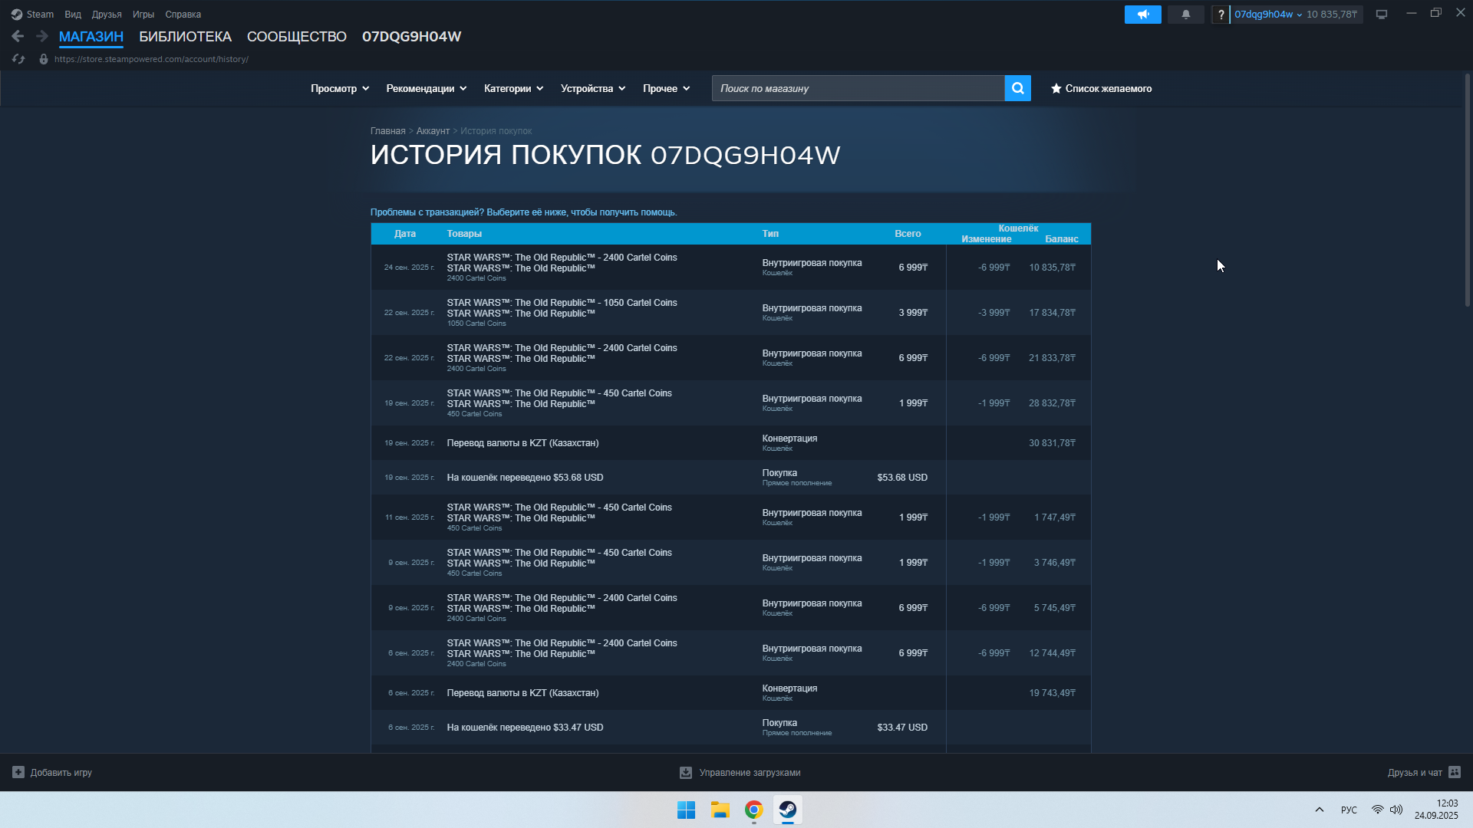Open announcements megaphone button
This screenshot has width=1473, height=828.
pyautogui.click(x=1142, y=15)
